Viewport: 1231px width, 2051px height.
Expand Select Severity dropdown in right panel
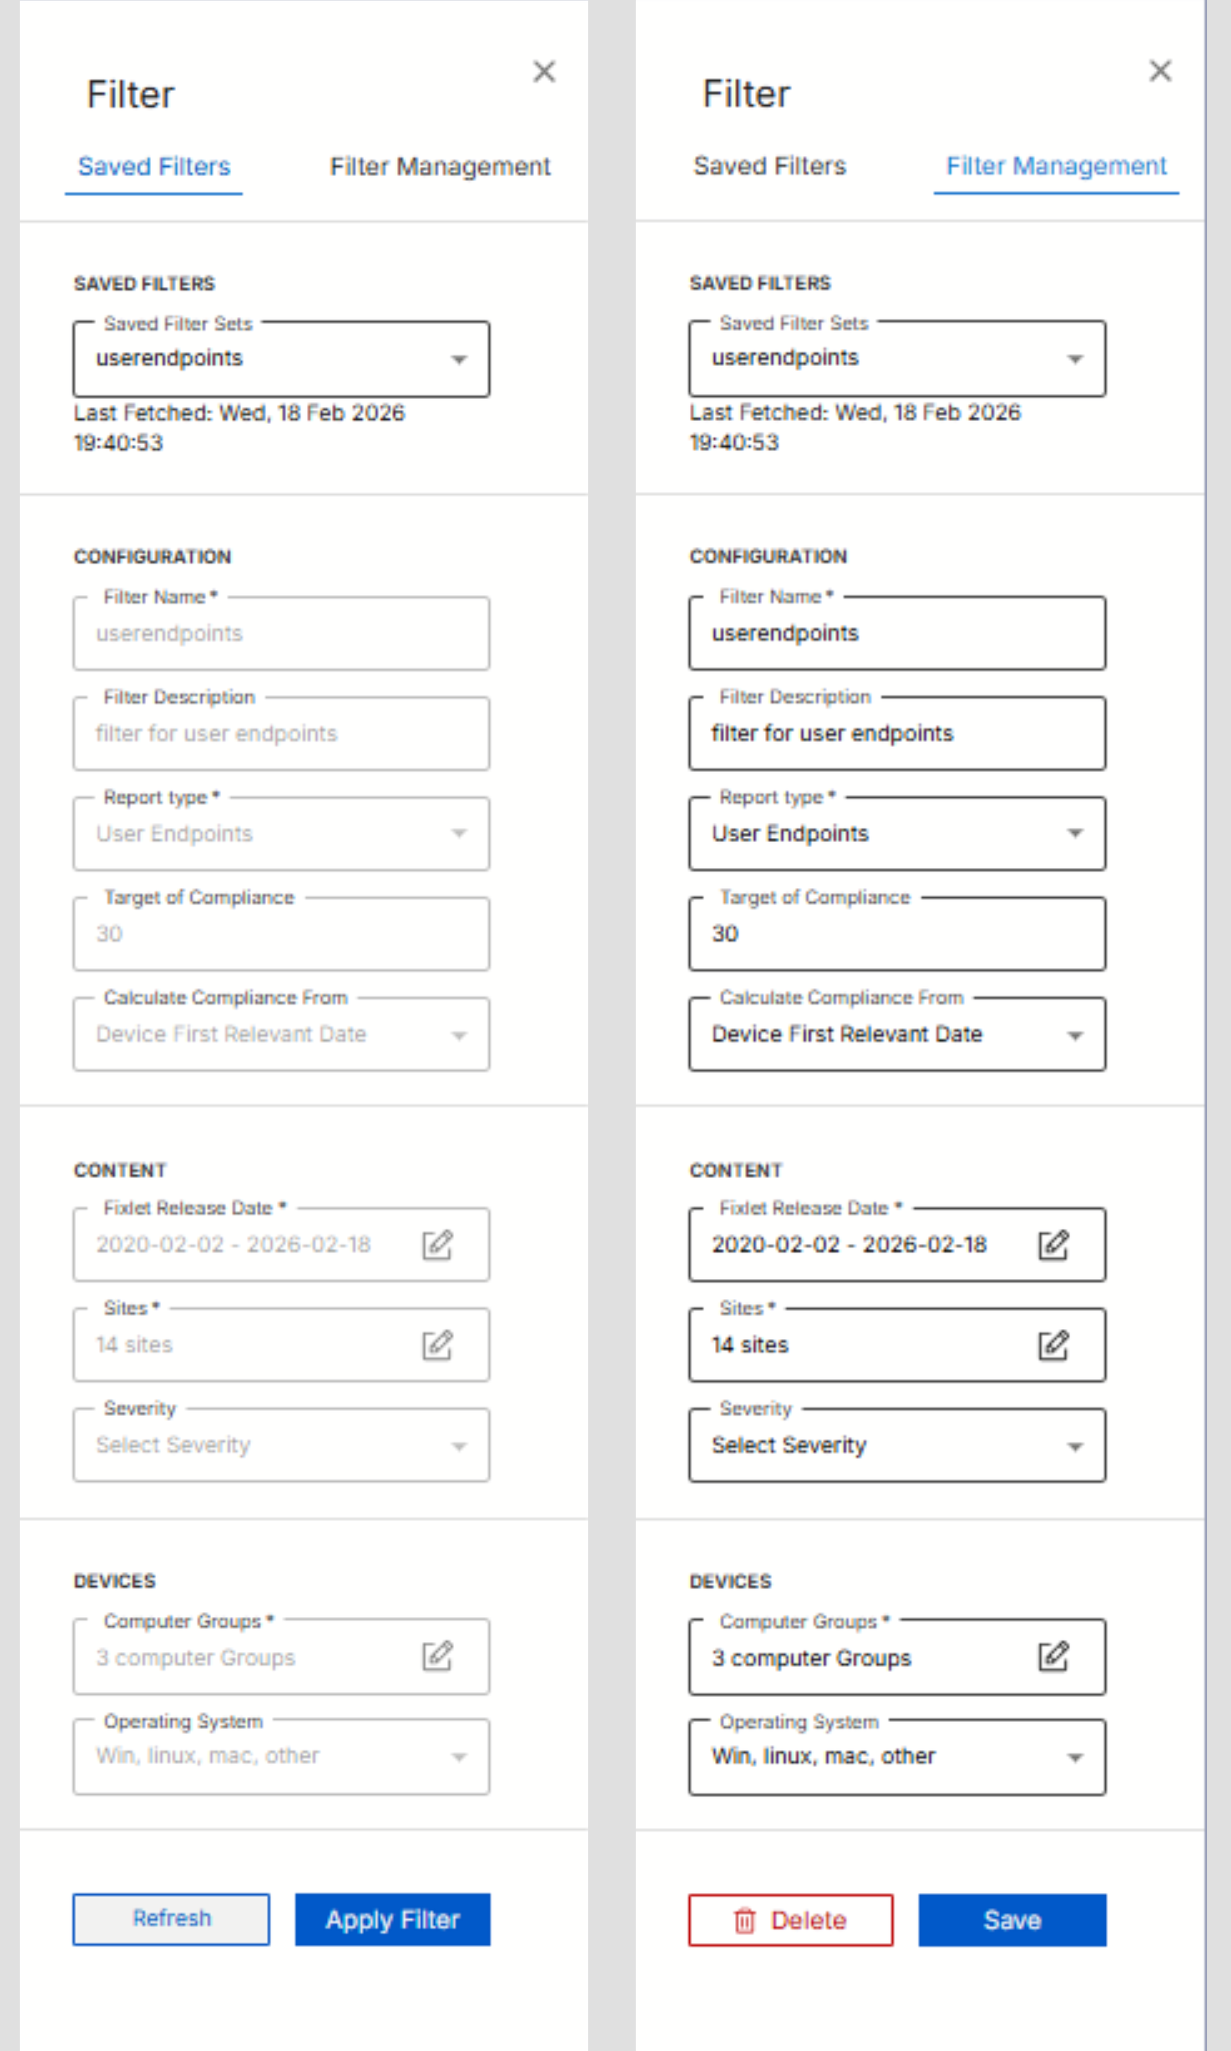[1074, 1446]
